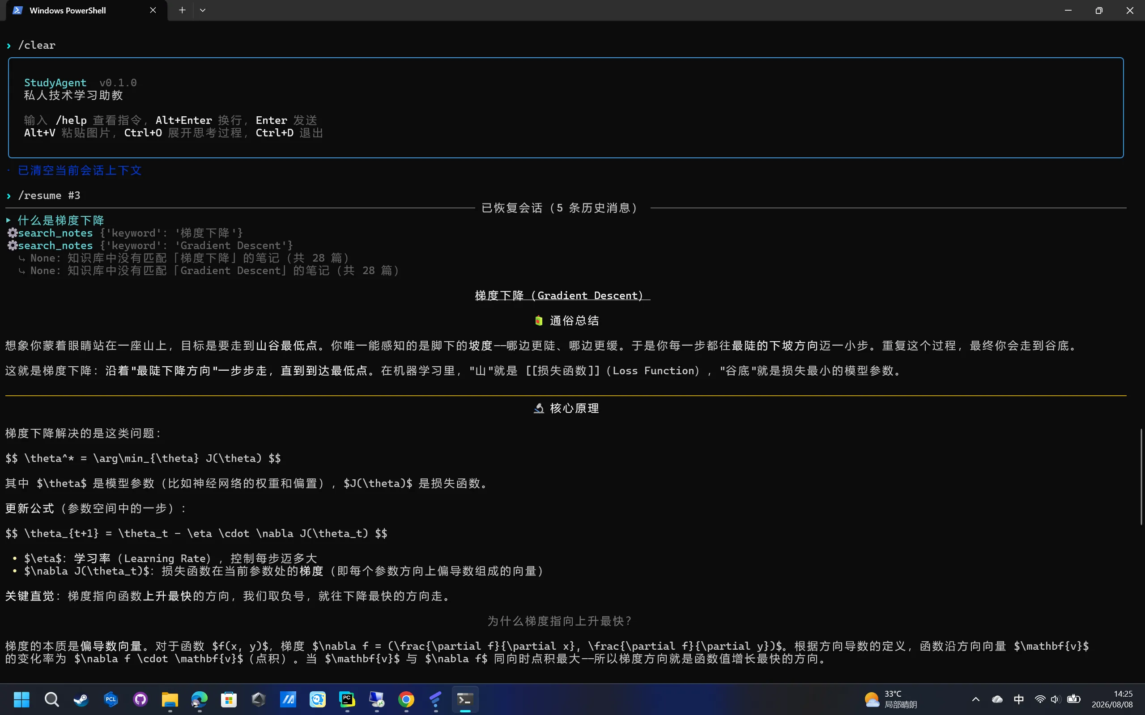Open Wi-Fi network settings icon
Viewport: 1145px width, 715px height.
pyautogui.click(x=1040, y=699)
